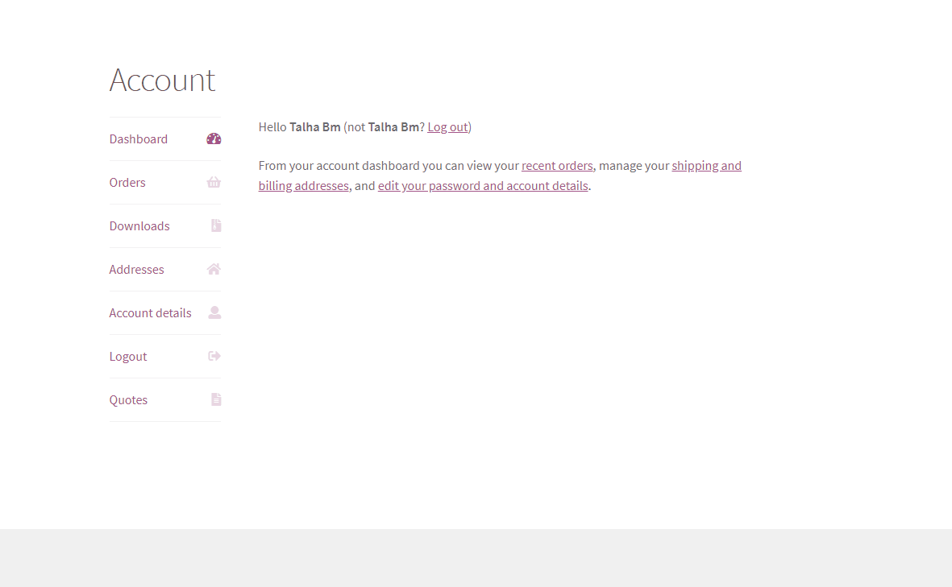Click the Account page heading
The width and height of the screenshot is (952, 587).
(162, 80)
